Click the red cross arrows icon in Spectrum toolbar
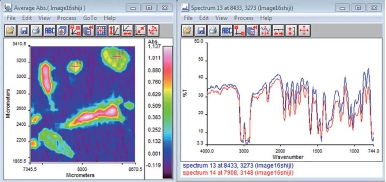The width and height of the screenshot is (386, 182). pos(304,30)
